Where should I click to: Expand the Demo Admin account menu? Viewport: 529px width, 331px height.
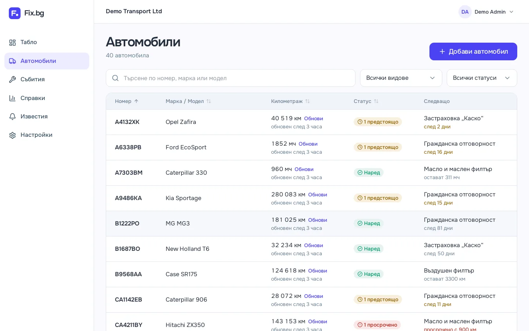[486, 12]
